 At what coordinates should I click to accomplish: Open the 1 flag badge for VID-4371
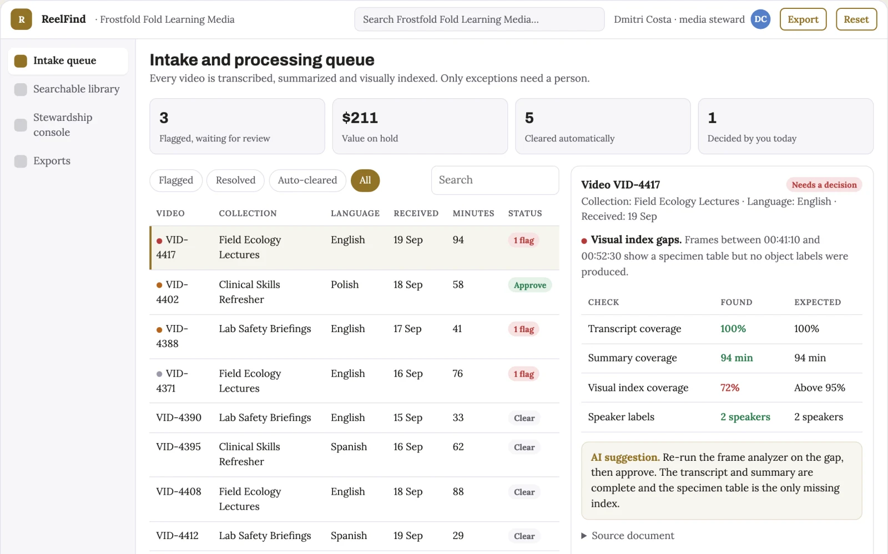(x=524, y=374)
